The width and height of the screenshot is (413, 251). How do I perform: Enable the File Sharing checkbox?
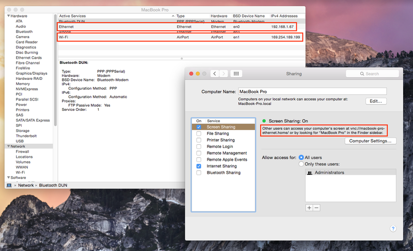[199, 133]
